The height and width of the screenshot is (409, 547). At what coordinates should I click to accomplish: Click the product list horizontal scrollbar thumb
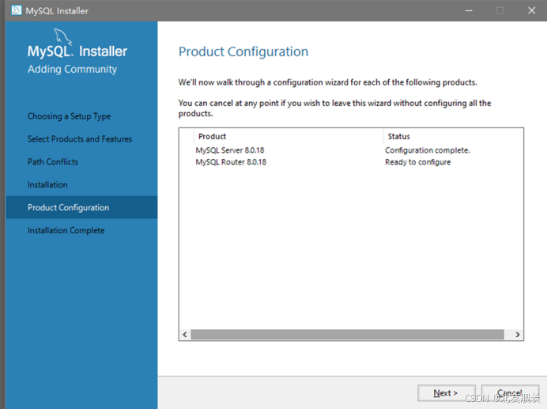pyautogui.click(x=348, y=335)
